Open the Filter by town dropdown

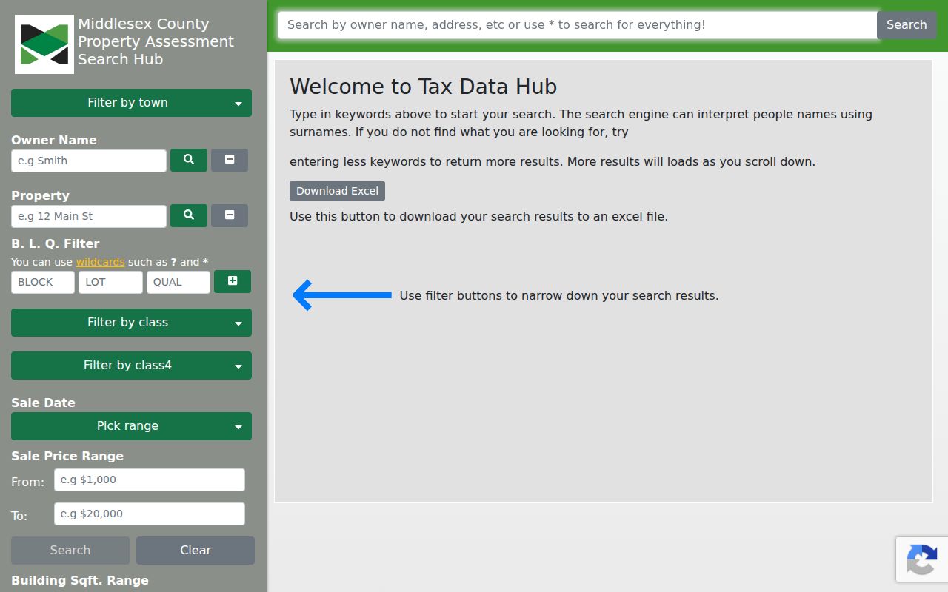[x=131, y=103]
